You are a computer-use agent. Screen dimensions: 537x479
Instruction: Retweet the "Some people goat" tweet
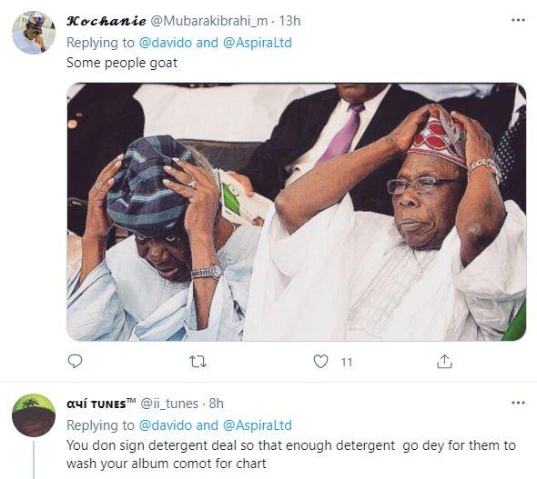(x=198, y=362)
